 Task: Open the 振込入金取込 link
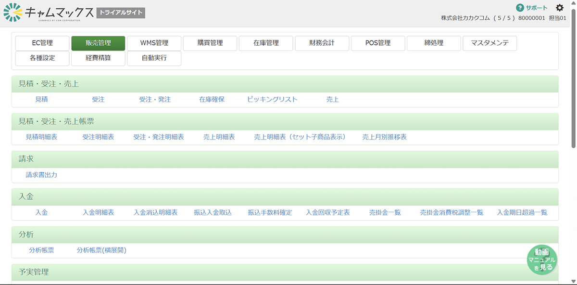point(213,212)
